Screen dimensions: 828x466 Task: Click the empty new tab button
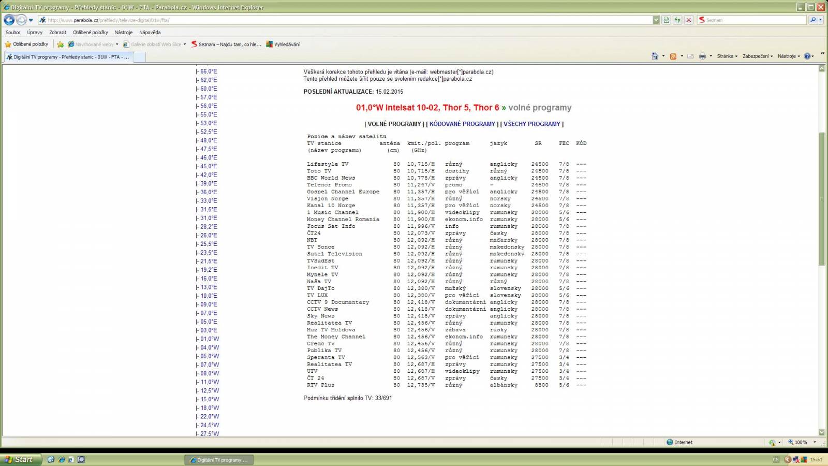point(139,57)
